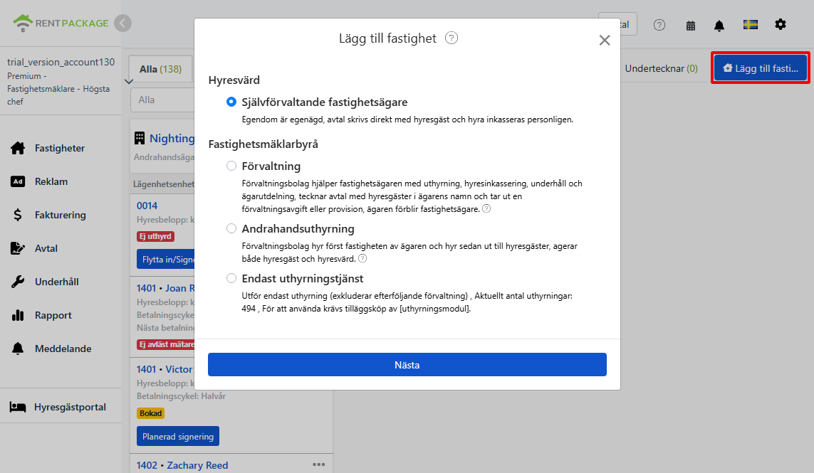
Task: Close the Lägg till fastighet dialog
Action: tap(605, 40)
